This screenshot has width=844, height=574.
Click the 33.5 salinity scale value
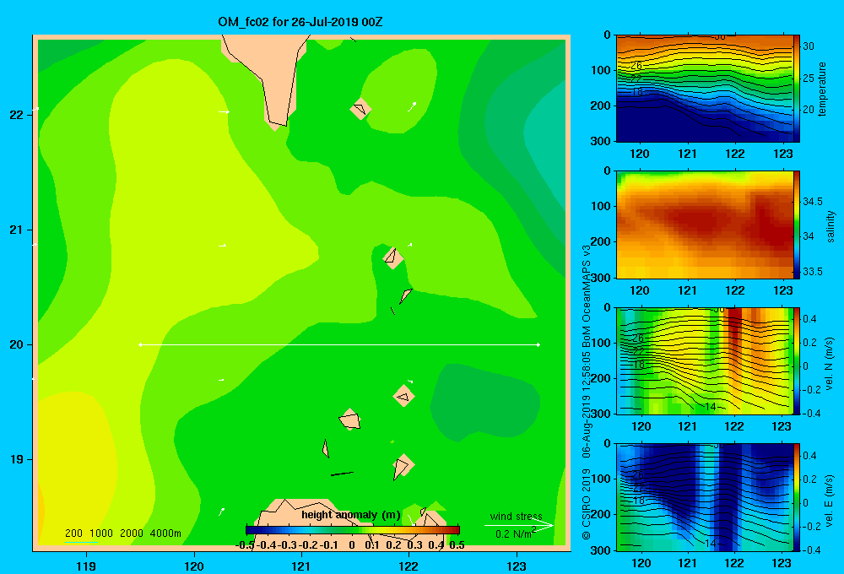coord(812,272)
